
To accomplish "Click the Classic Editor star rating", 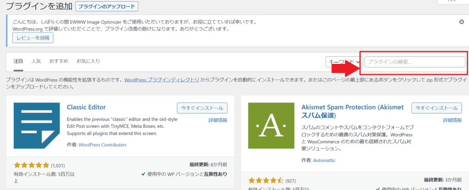I will (x=31, y=165).
